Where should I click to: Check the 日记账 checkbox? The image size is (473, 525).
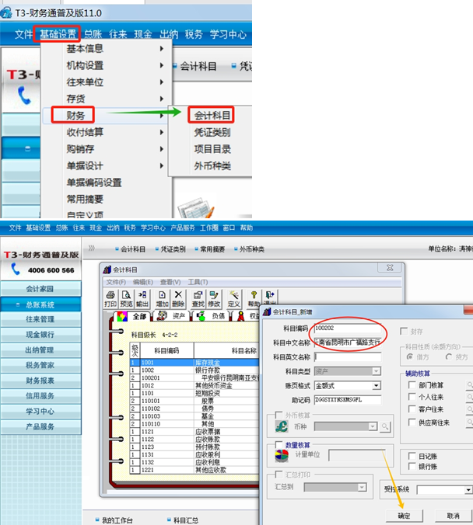412,456
